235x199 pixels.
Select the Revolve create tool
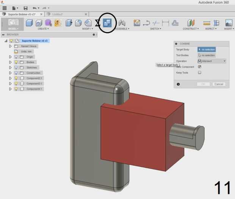click(39, 23)
